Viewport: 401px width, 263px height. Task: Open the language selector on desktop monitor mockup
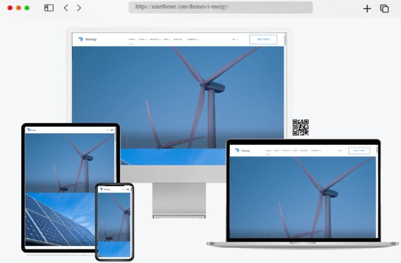click(235, 39)
